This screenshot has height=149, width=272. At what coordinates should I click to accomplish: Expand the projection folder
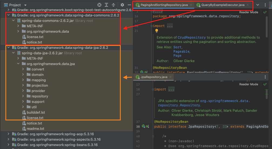coord(23,85)
